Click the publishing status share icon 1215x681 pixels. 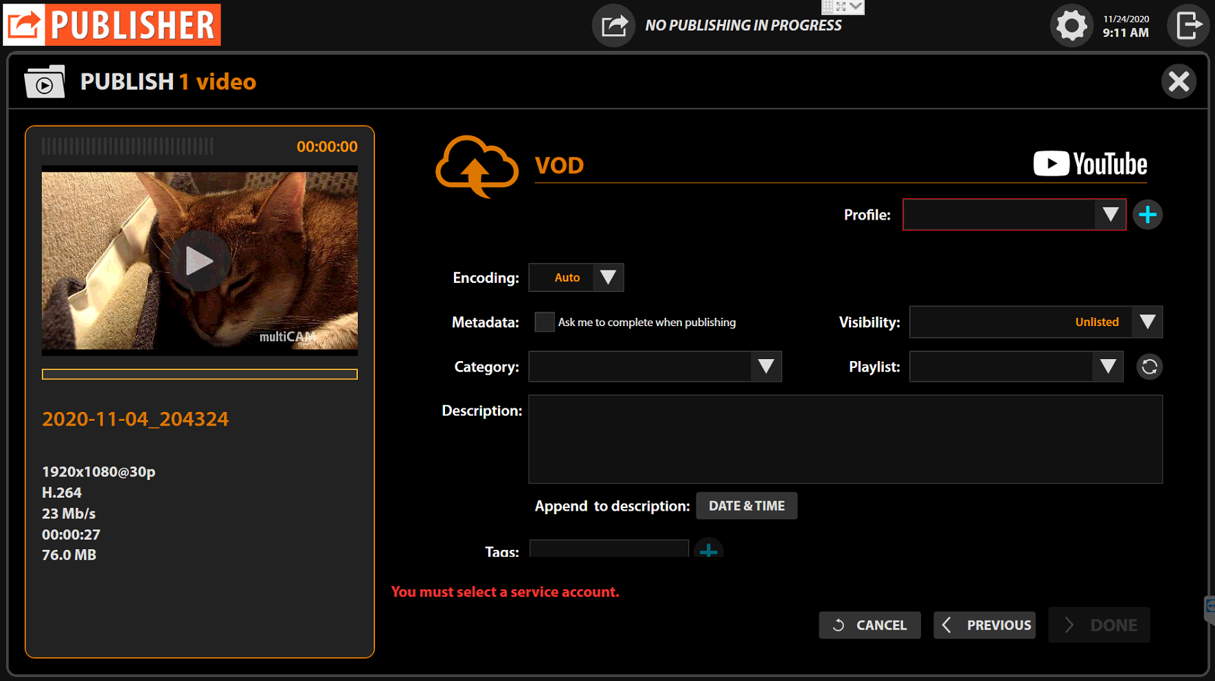click(614, 26)
